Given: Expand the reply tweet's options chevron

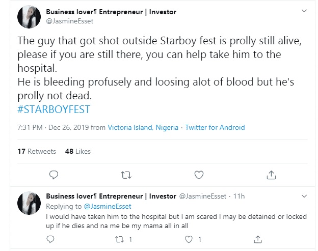Looking at the screenshot, I should click(x=304, y=197).
